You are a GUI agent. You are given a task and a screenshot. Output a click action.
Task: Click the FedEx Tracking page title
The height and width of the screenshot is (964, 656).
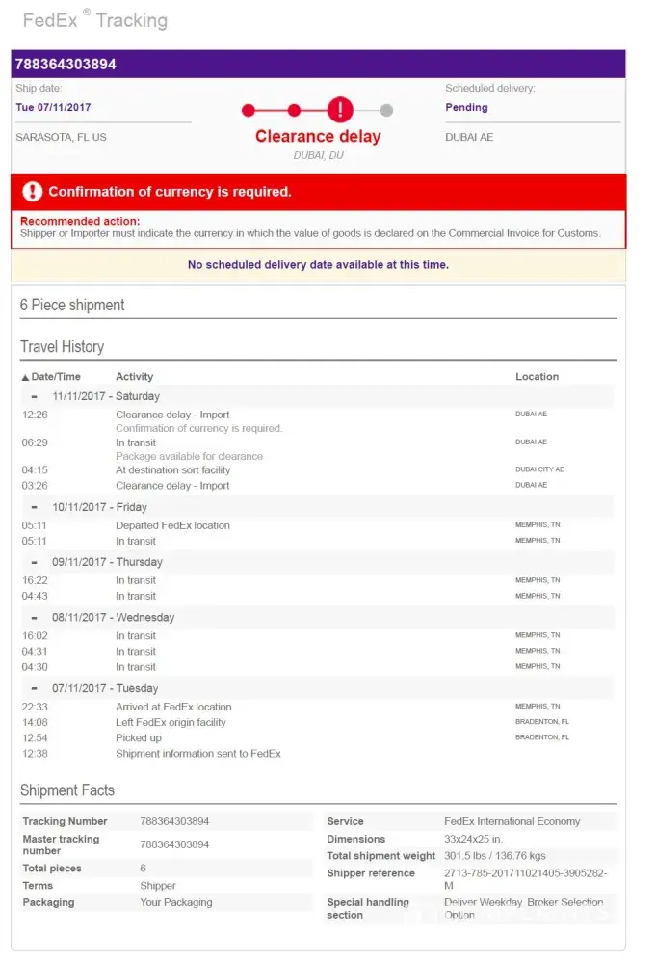[x=94, y=20]
